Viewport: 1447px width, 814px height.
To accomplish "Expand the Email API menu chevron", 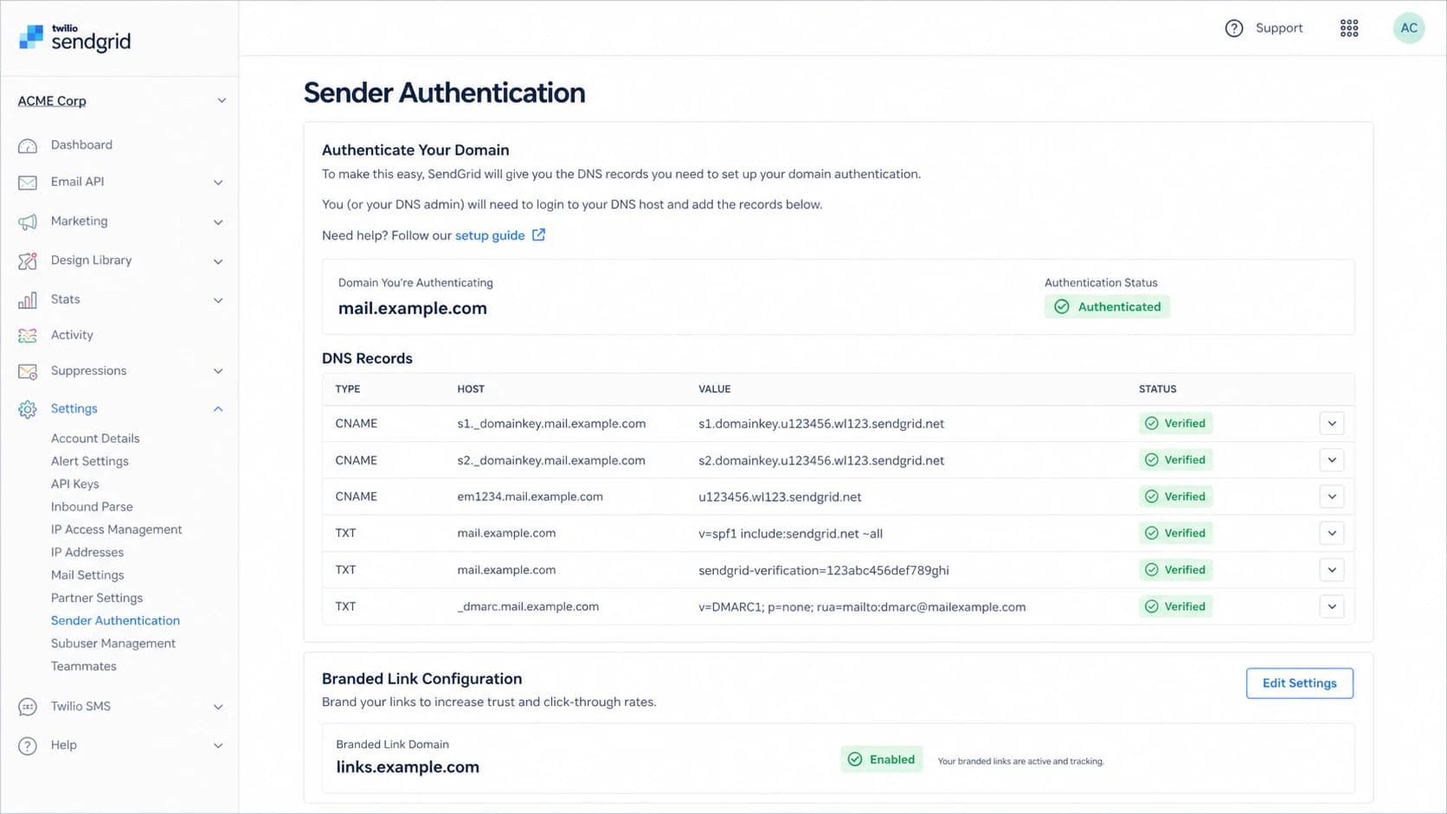I will tap(218, 183).
